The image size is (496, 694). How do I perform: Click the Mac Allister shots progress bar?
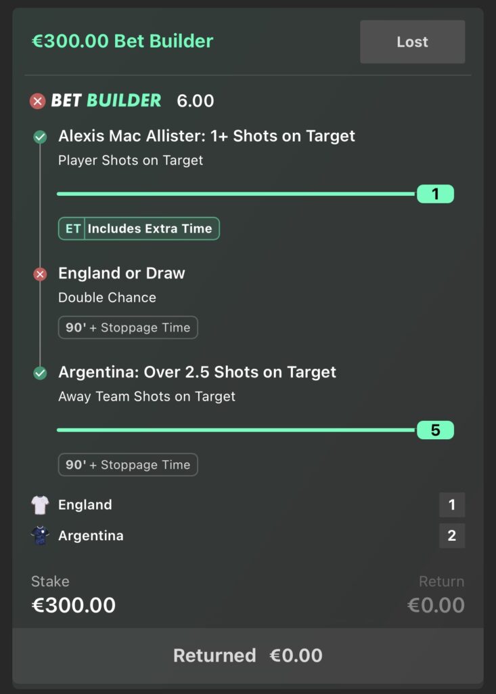[237, 194]
